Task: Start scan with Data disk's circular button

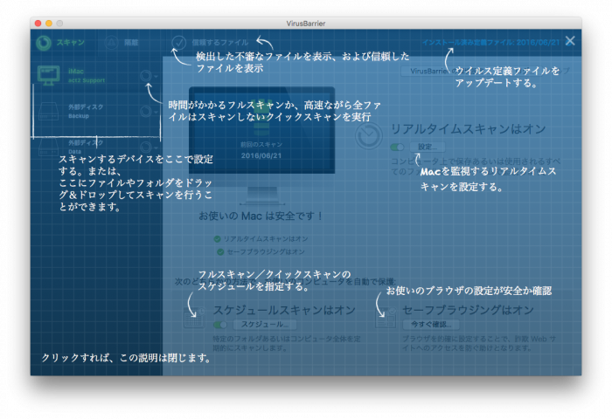Action: [x=146, y=147]
